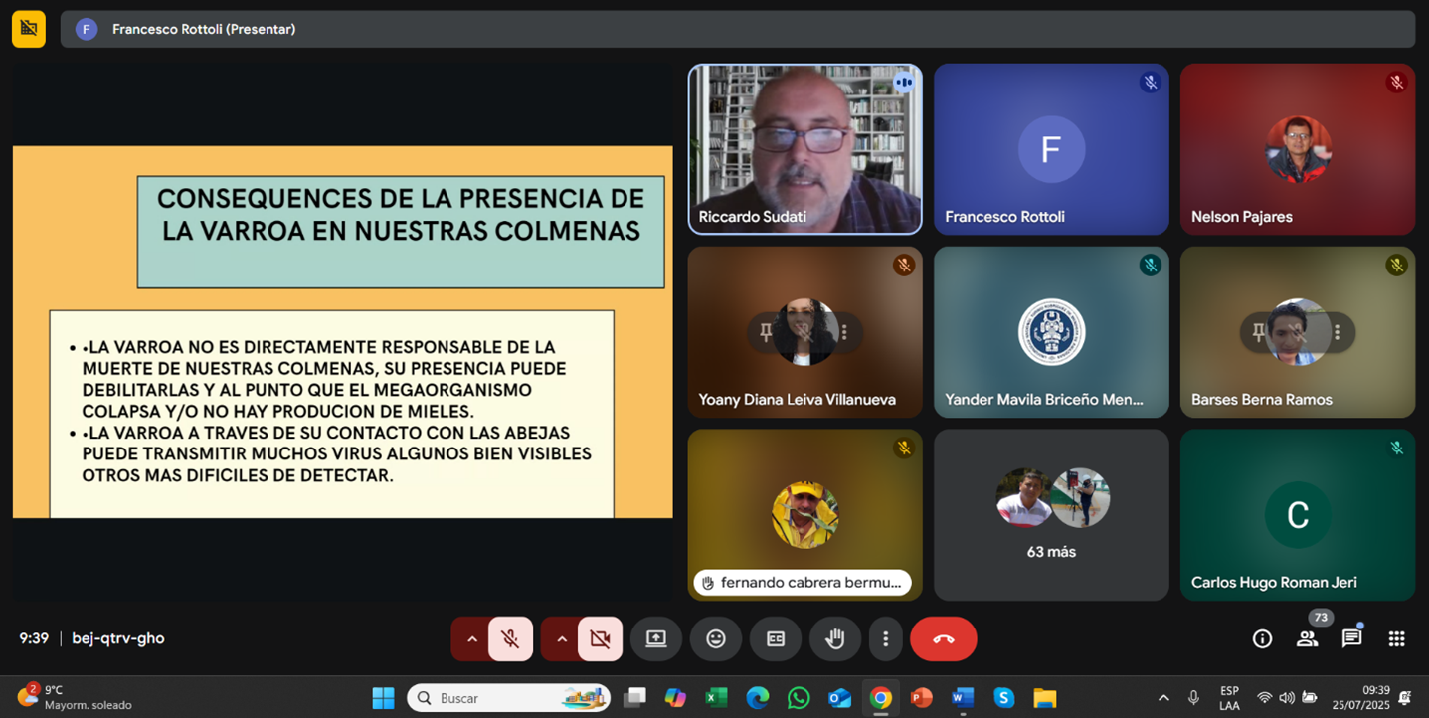
Task: Send an emoji reaction
Action: tap(715, 638)
